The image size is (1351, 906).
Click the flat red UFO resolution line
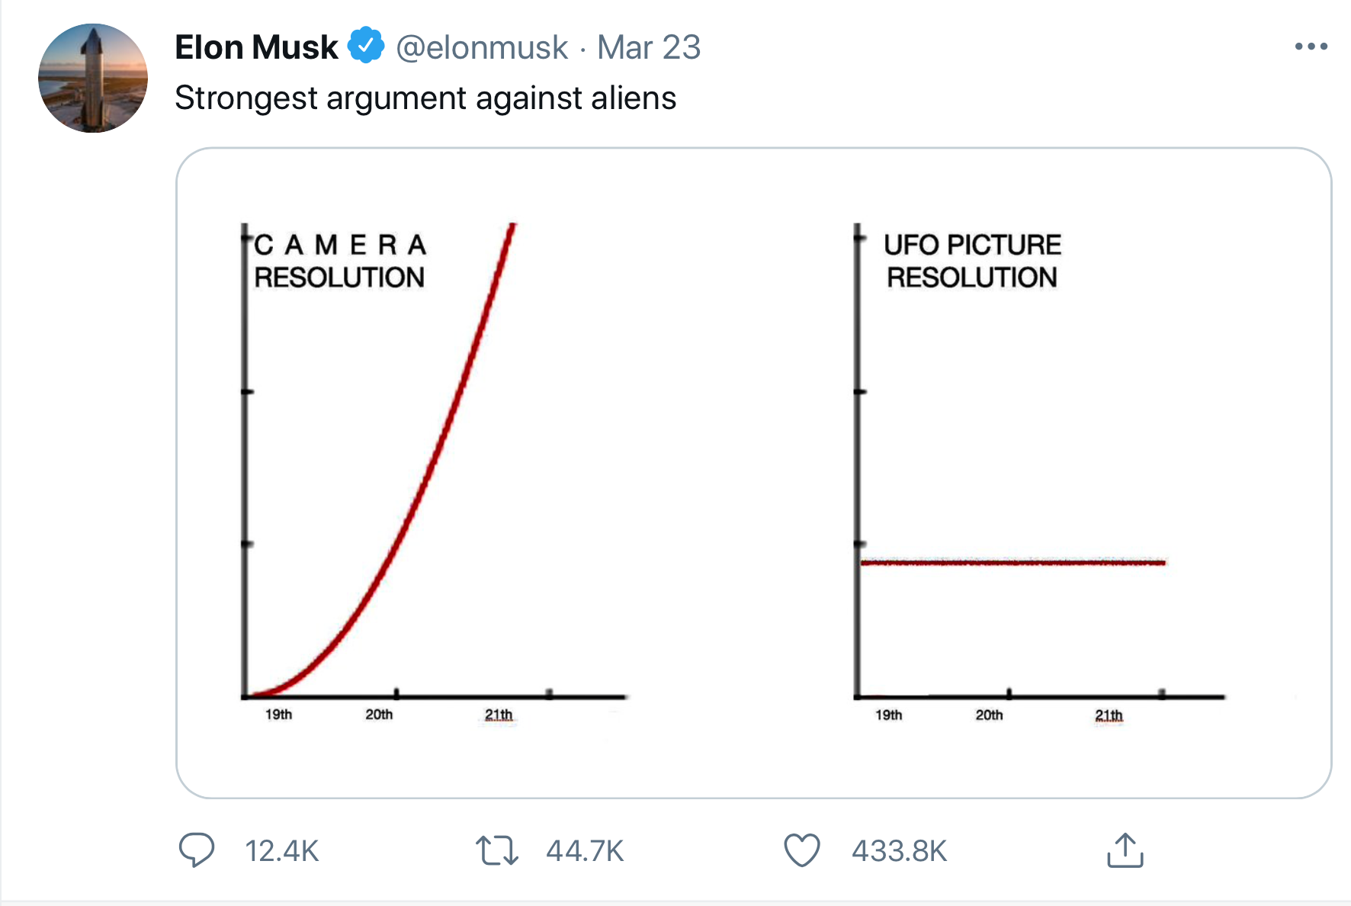click(1012, 563)
